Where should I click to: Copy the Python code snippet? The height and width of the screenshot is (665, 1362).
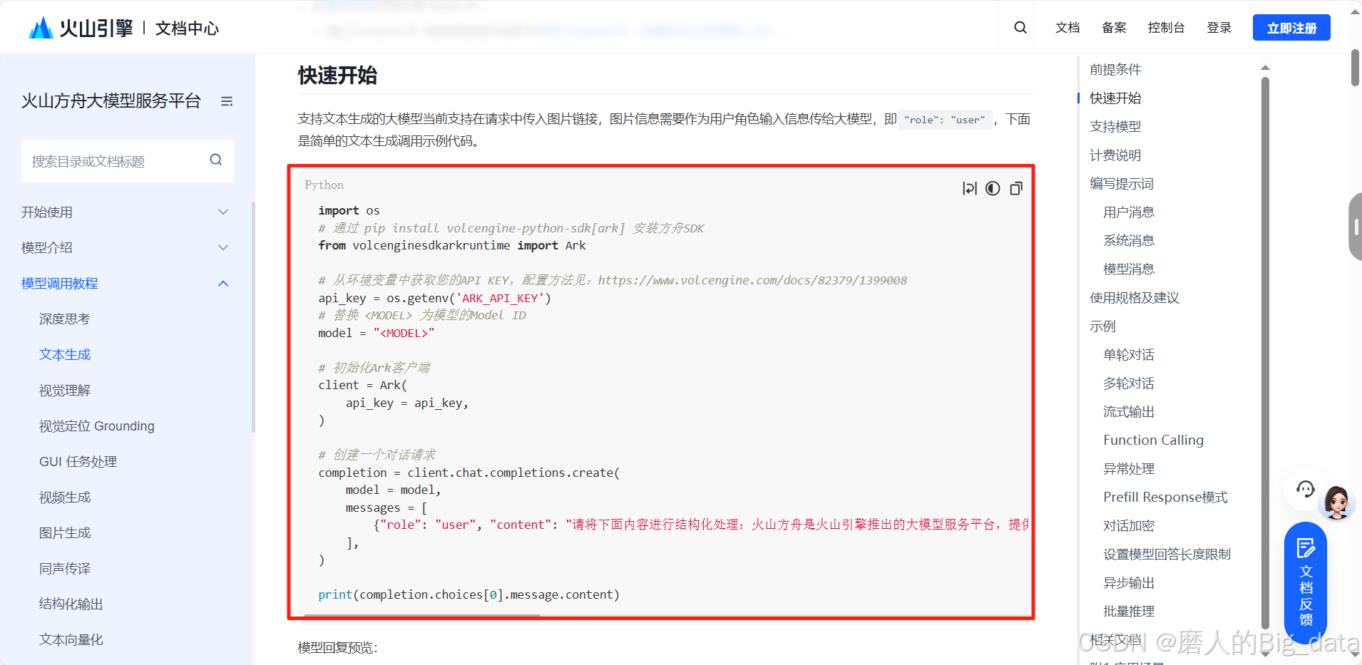click(1016, 188)
